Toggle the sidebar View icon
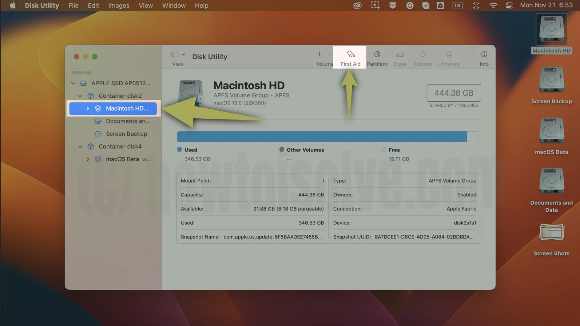 click(175, 54)
